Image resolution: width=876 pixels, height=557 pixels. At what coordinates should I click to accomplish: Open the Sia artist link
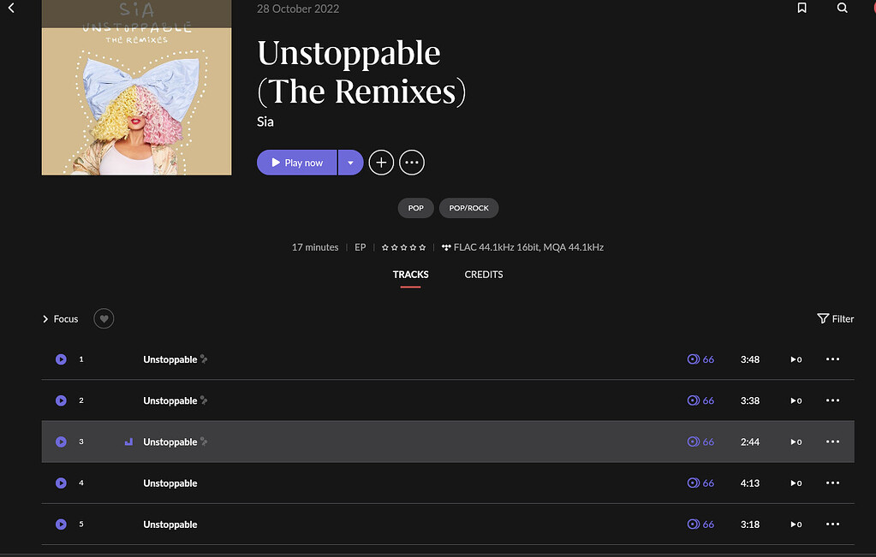[x=265, y=121]
